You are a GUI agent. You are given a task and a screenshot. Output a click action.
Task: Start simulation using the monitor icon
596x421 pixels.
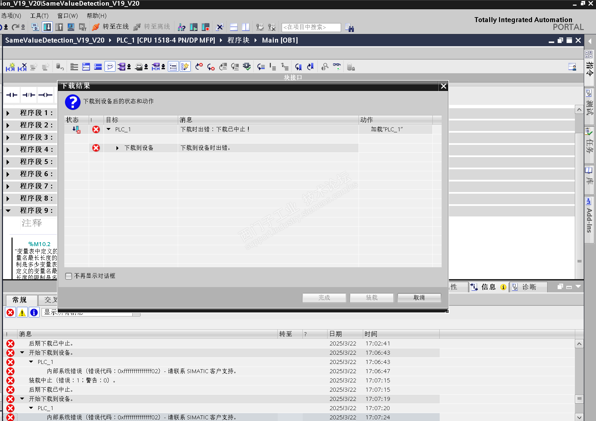[71, 27]
